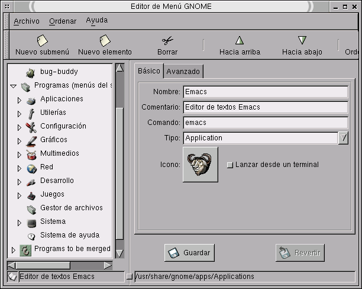Image resolution: width=362 pixels, height=289 pixels.
Task: Click the GNU head icon button
Action: [x=200, y=165]
